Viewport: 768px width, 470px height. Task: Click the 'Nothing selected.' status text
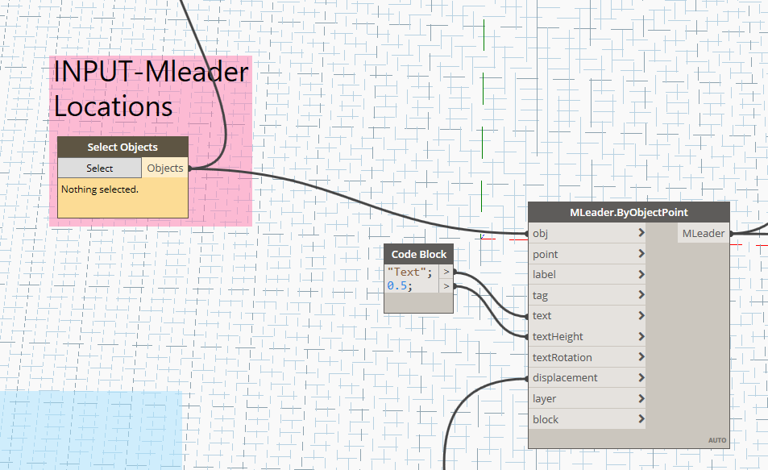click(x=99, y=189)
